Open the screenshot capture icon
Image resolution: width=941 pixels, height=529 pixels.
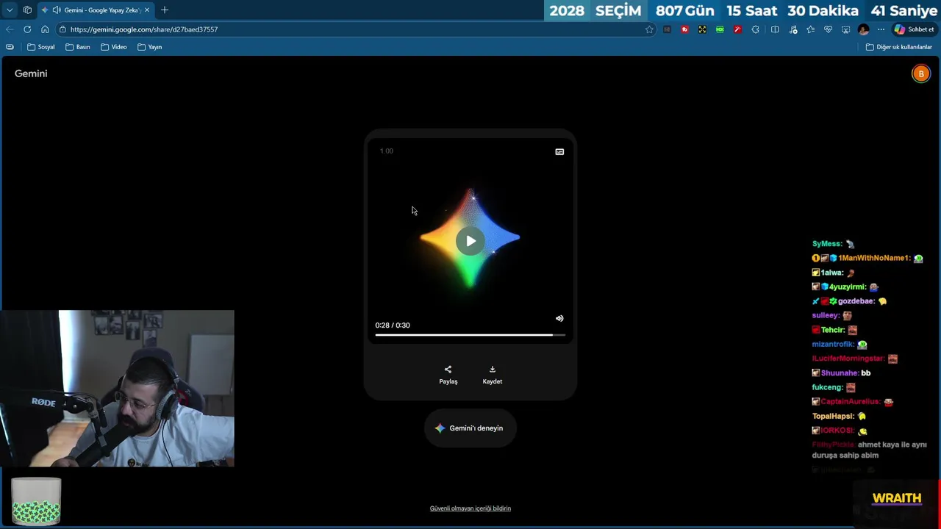point(845,29)
